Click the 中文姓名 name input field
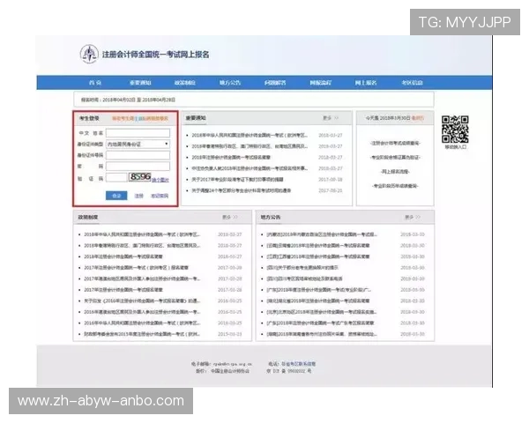The width and height of the screenshot is (529, 423). point(138,132)
